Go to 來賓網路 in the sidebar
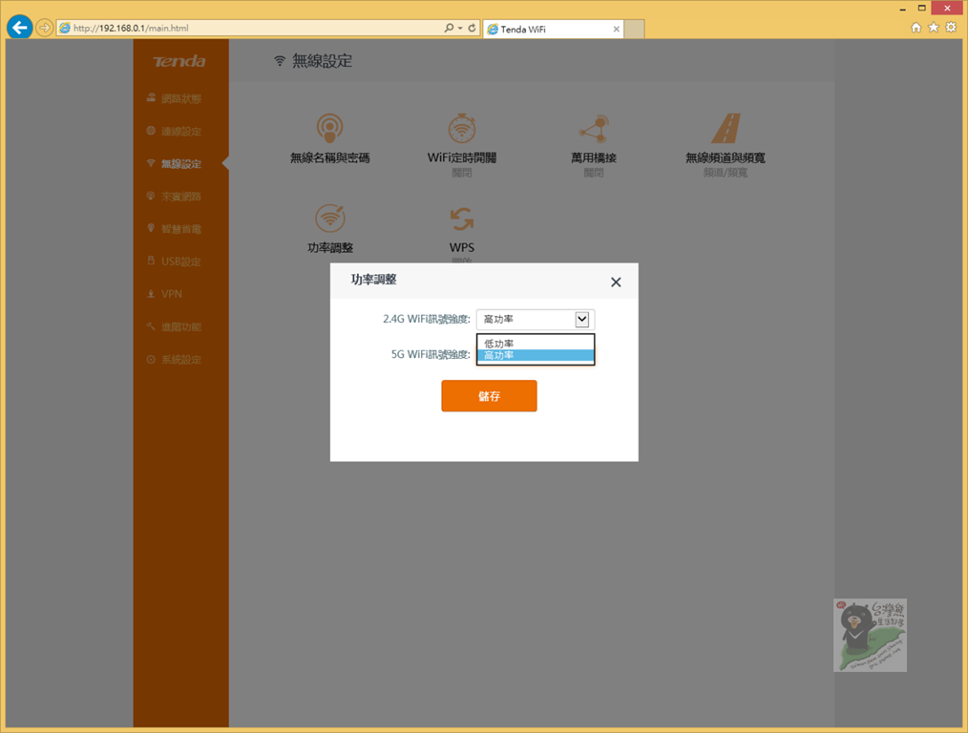This screenshot has height=733, width=968. (180, 197)
